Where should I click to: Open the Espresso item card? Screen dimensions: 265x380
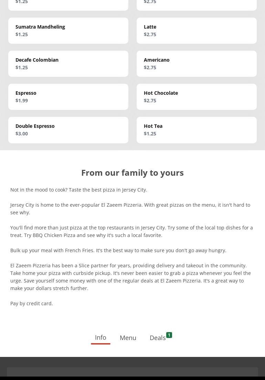[68, 97]
